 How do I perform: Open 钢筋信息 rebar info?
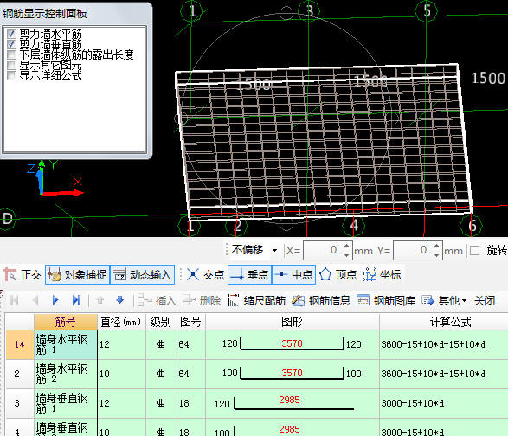(x=321, y=300)
